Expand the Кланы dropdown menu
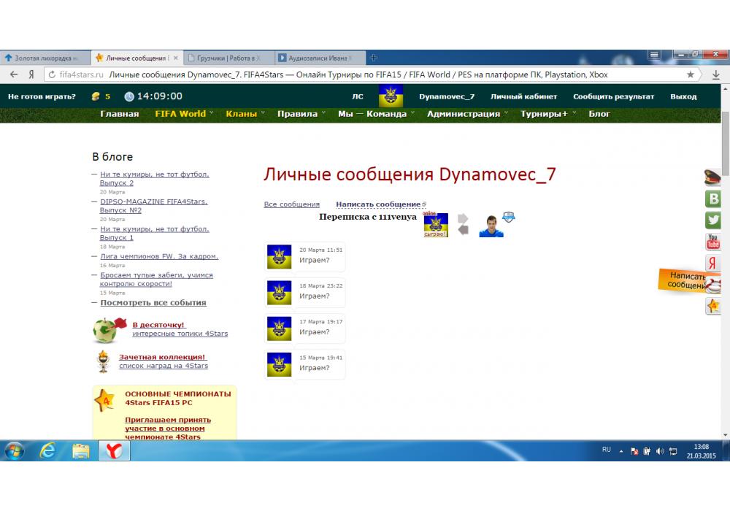 242,114
